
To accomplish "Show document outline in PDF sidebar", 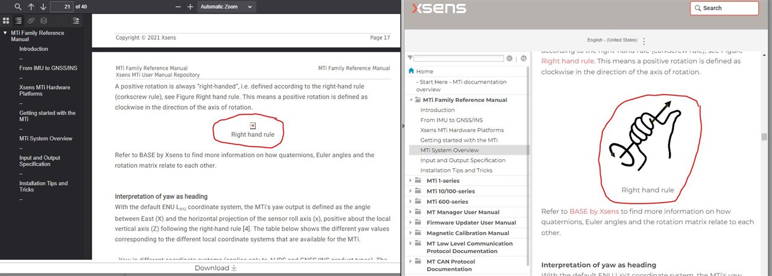I will tap(17, 20).
